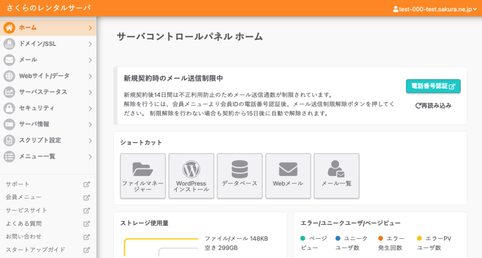Expand the サーバ情報 chevron
The image size is (482, 258).
coord(90,125)
